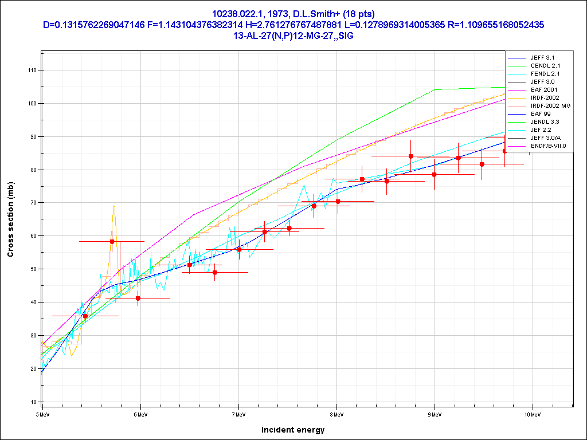Select the EAF 2001 legend entry
The width and height of the screenshot is (587, 440).
543,90
